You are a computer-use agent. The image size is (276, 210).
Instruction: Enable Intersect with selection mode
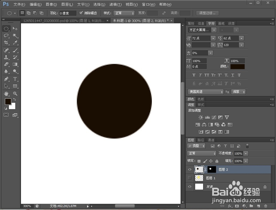pyautogui.click(x=42, y=13)
